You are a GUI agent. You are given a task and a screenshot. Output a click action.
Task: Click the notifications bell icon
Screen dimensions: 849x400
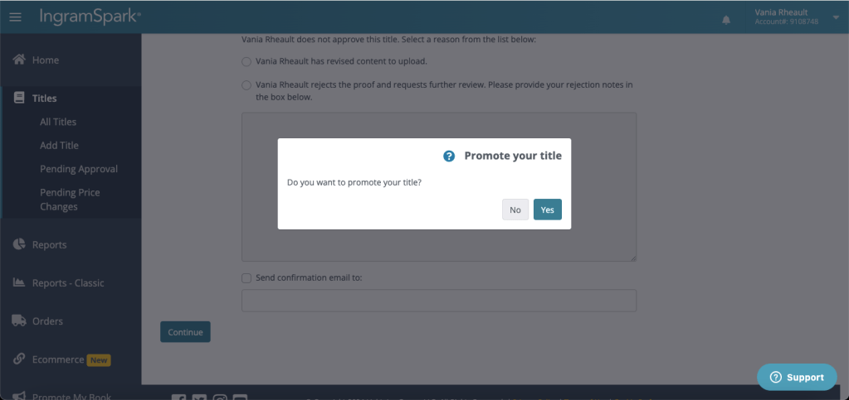727,18
